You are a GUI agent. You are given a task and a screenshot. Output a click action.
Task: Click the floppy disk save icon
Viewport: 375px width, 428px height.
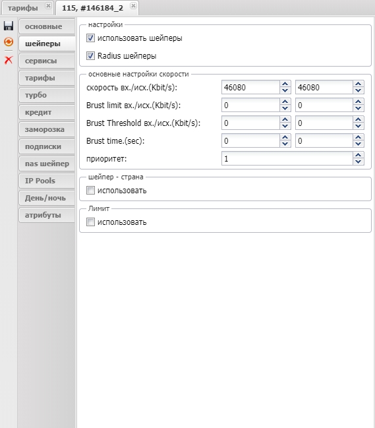tap(9, 26)
